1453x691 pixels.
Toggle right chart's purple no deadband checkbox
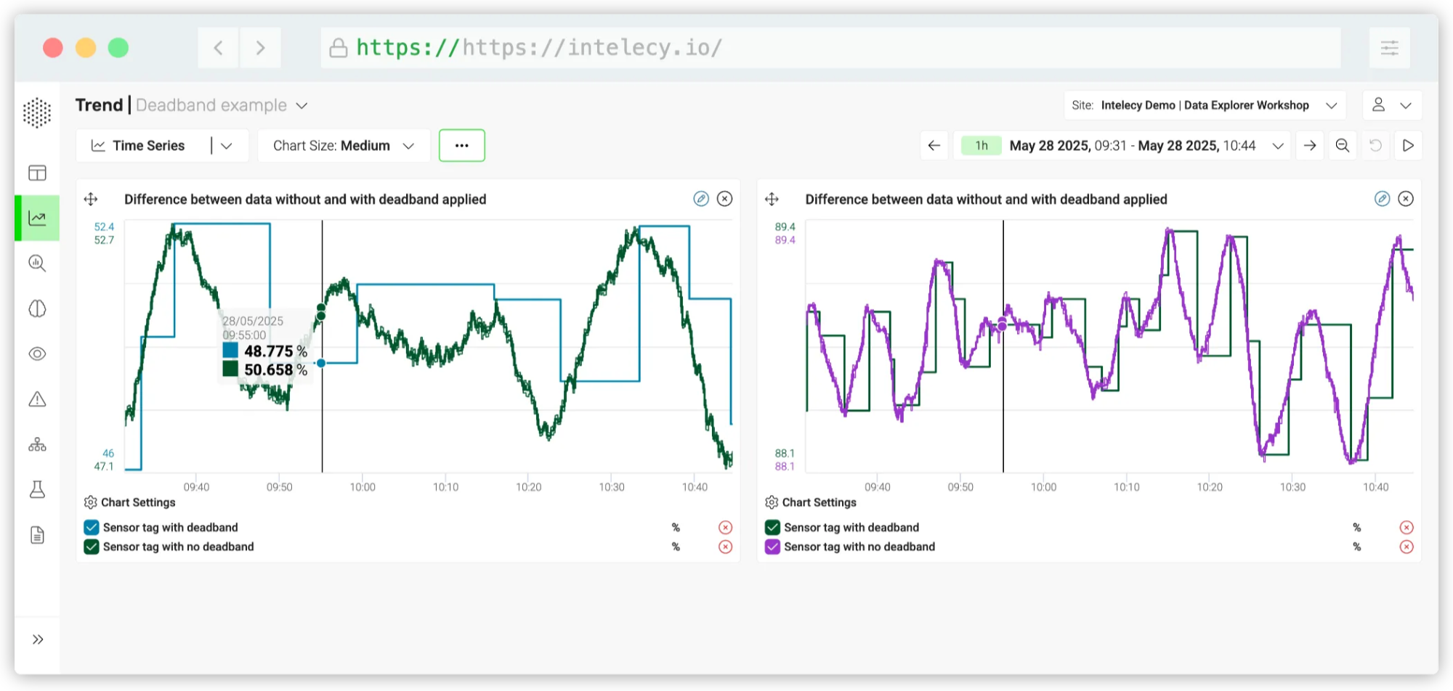pos(772,547)
